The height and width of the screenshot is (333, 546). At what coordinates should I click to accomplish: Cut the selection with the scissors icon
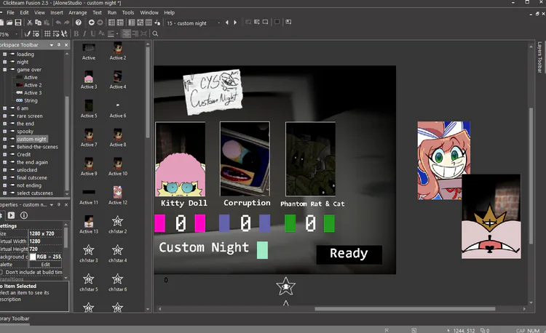click(30, 23)
